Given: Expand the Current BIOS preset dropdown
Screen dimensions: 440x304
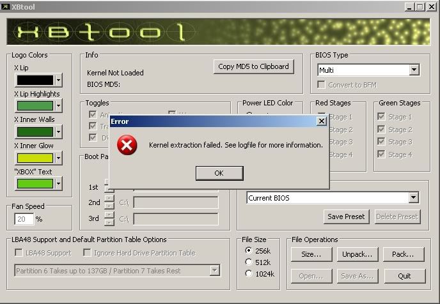Looking at the screenshot, I should click(414, 198).
